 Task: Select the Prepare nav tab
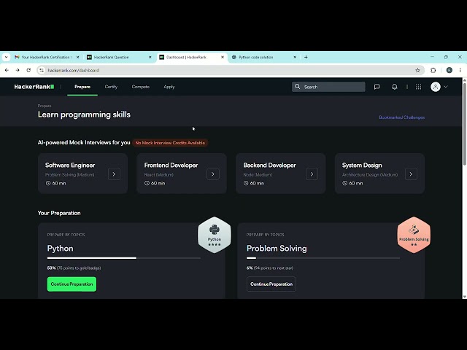82,87
